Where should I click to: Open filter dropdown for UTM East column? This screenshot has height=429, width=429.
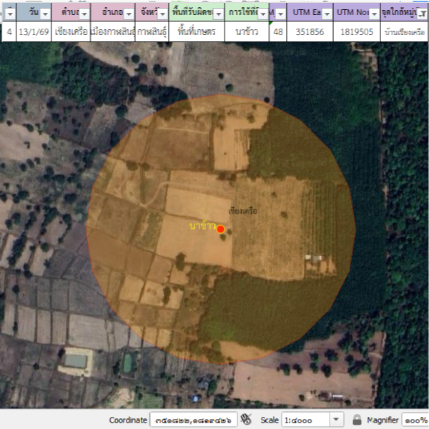326,13
